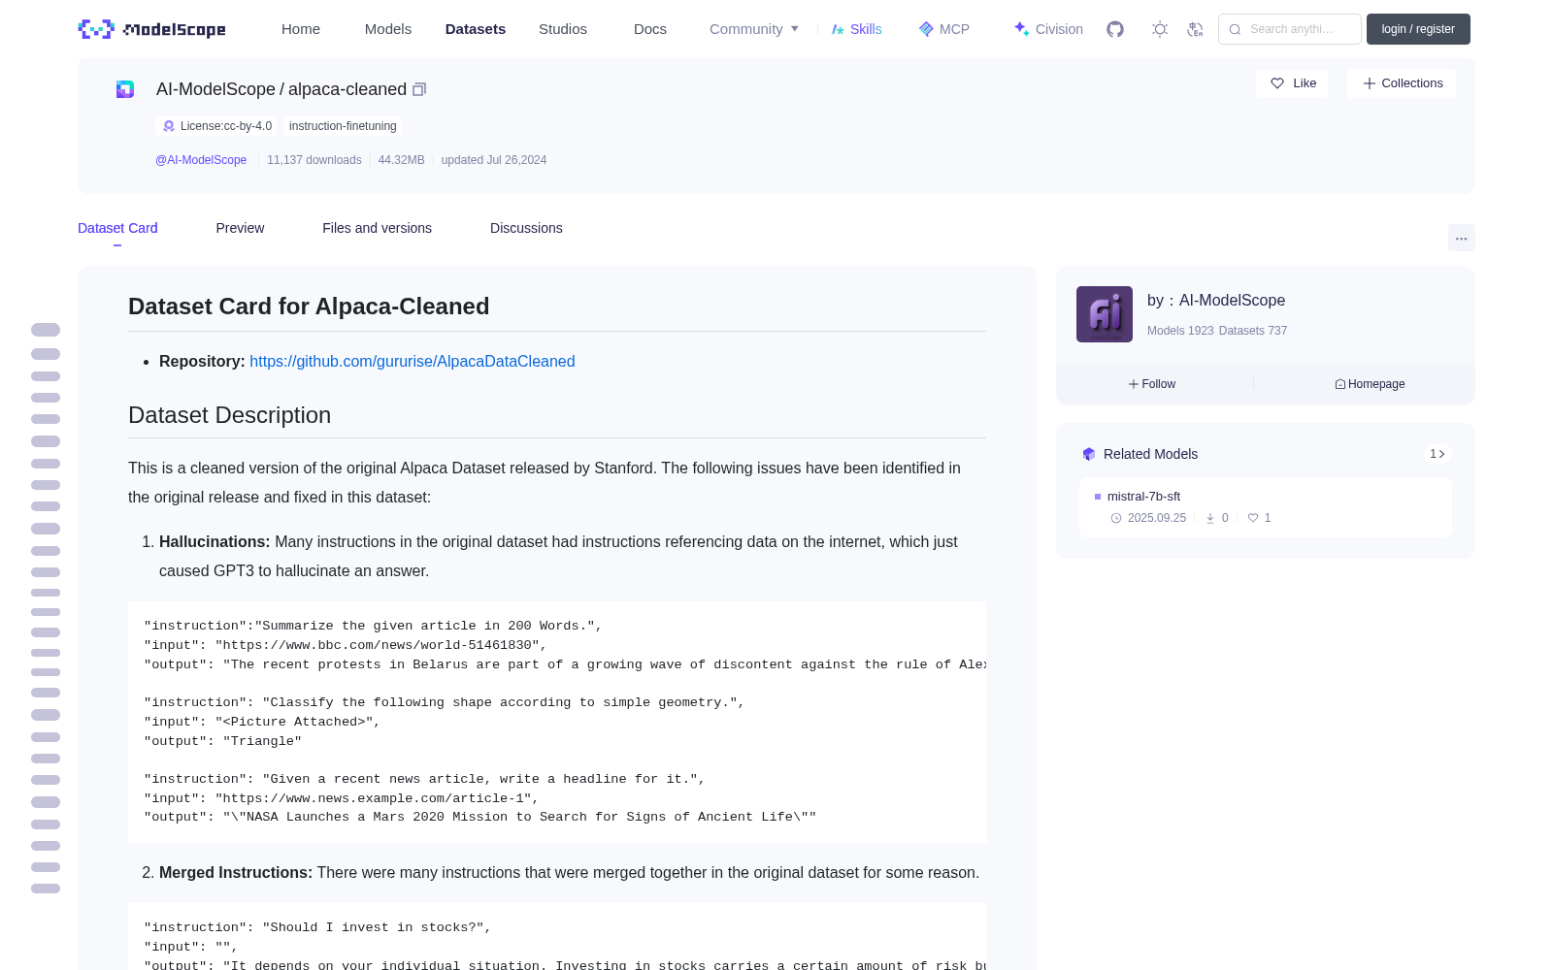Click the download count icon on mistral-7b-sft
1553x970 pixels.
pyautogui.click(x=1210, y=518)
